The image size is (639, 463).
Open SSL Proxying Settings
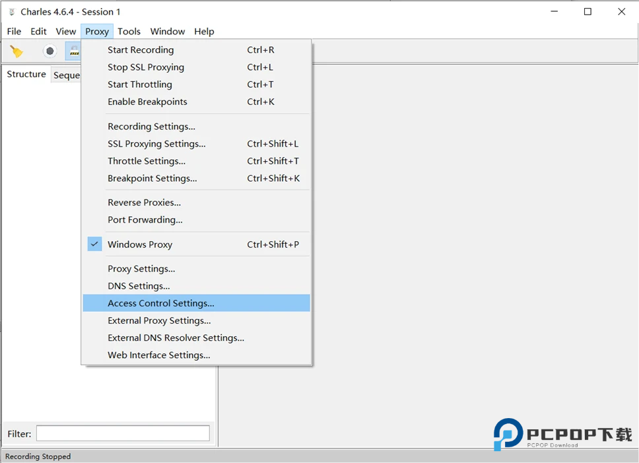[156, 144]
